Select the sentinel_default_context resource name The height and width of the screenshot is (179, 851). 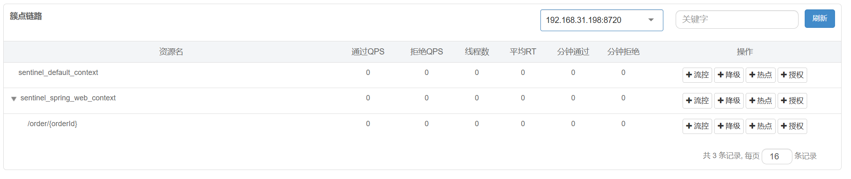tap(58, 73)
